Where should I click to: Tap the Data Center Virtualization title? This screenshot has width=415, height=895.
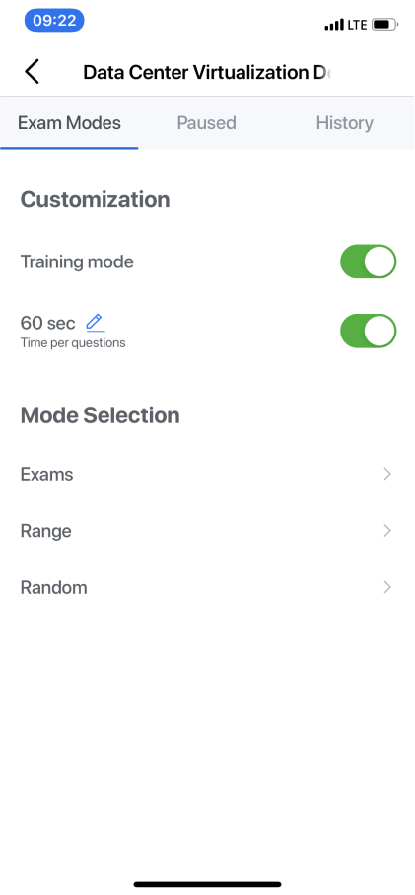[x=207, y=72]
